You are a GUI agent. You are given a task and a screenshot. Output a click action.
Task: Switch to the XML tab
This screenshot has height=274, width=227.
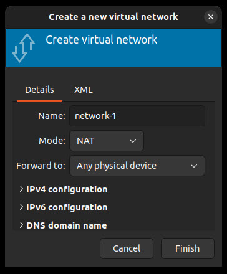tap(84, 90)
